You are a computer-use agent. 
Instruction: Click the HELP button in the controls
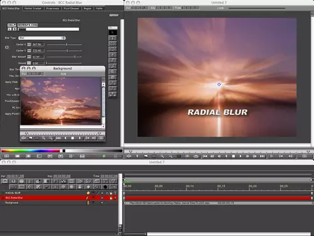coord(12,25)
